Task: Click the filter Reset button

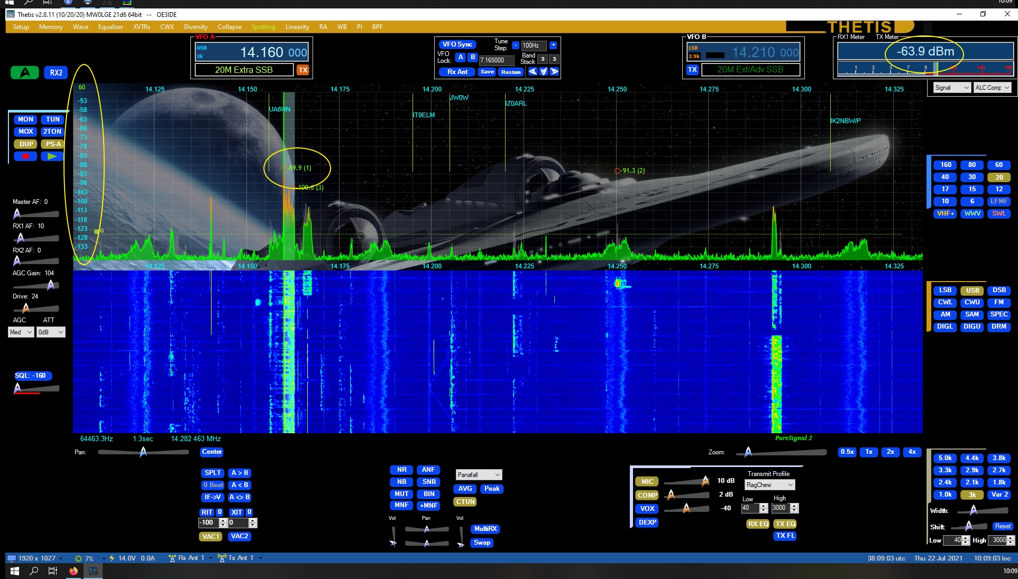Action: pyautogui.click(x=1003, y=526)
